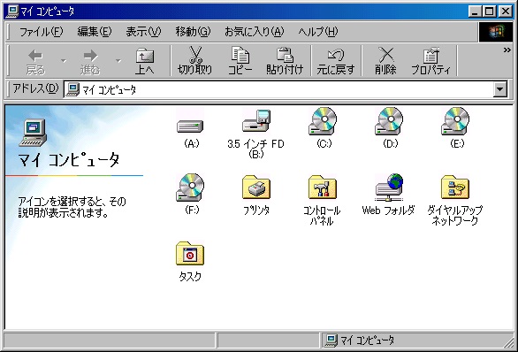Screen dimensions: 518x352
Task: Open the 表示(V) menu
Action: coord(143,32)
